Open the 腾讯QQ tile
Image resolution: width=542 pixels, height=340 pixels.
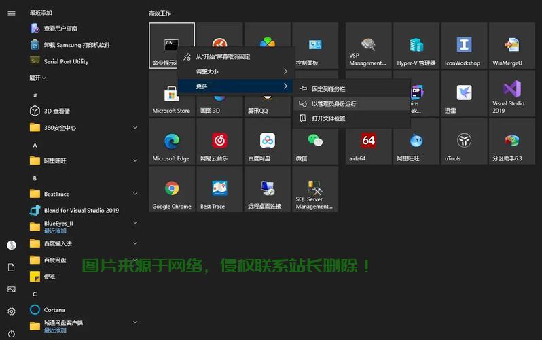pos(267,105)
